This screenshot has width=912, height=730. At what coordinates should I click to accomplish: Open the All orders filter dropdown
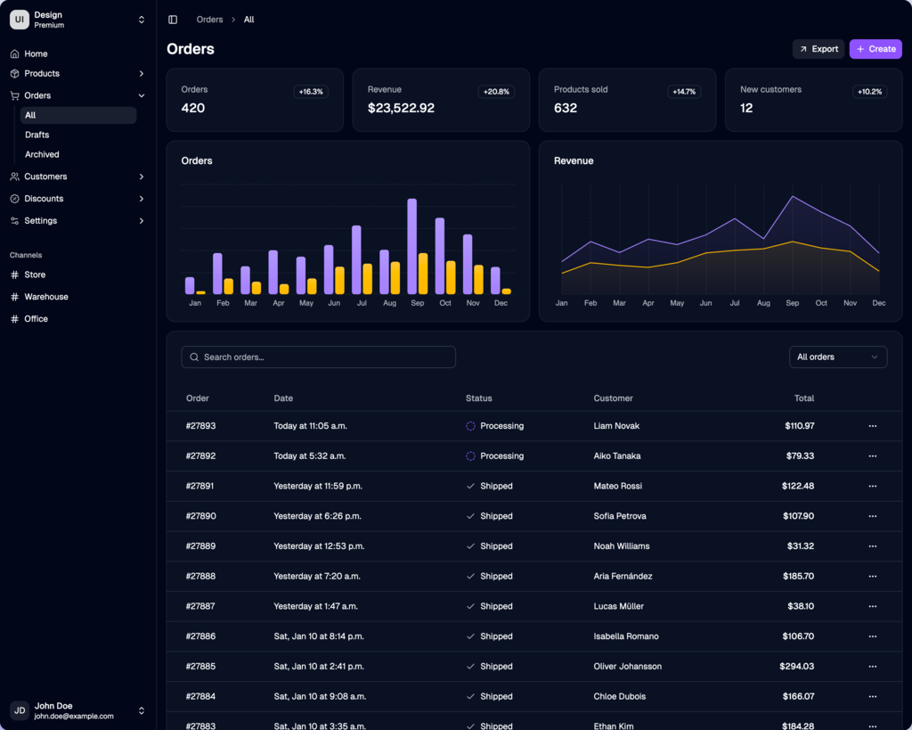point(837,357)
